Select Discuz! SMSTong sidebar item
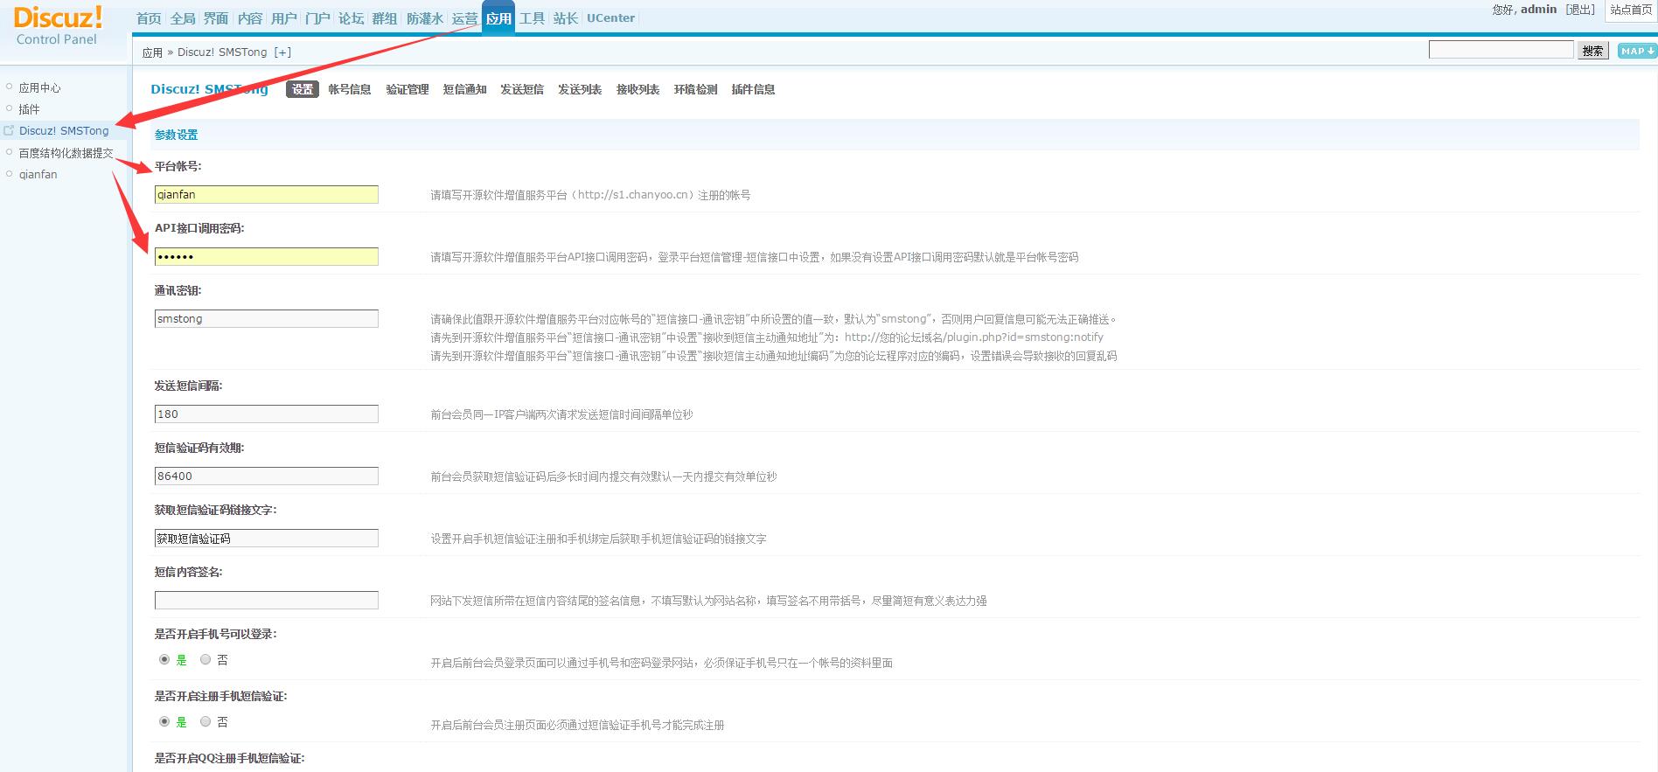 pyautogui.click(x=64, y=130)
